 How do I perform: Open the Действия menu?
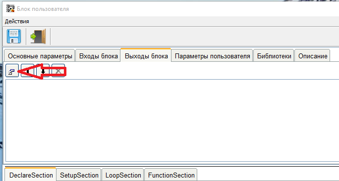[x=17, y=21]
